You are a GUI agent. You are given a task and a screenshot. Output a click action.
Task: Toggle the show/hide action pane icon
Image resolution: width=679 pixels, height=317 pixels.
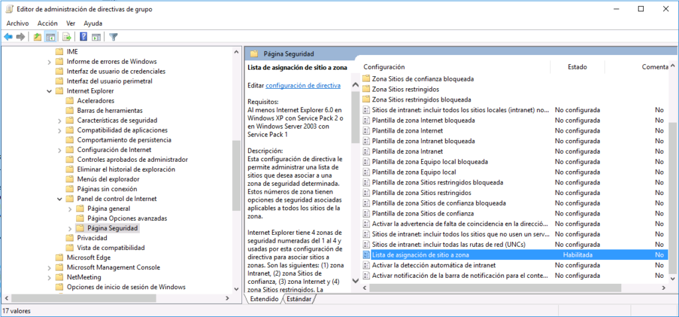tap(96, 36)
